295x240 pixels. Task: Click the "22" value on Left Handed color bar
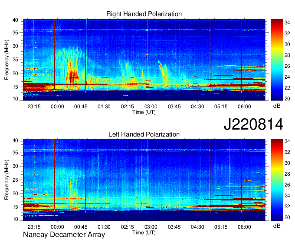pos(287,207)
